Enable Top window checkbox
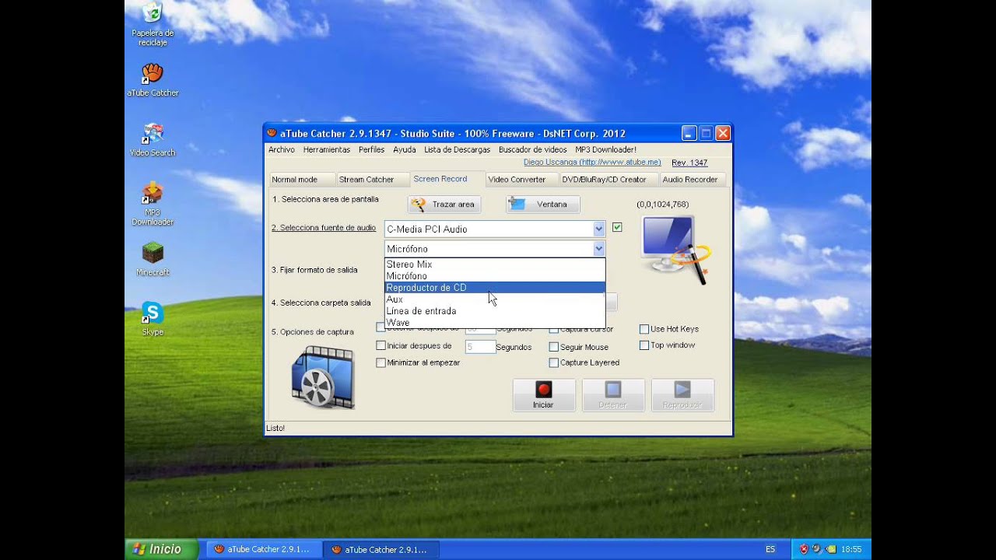 click(644, 345)
